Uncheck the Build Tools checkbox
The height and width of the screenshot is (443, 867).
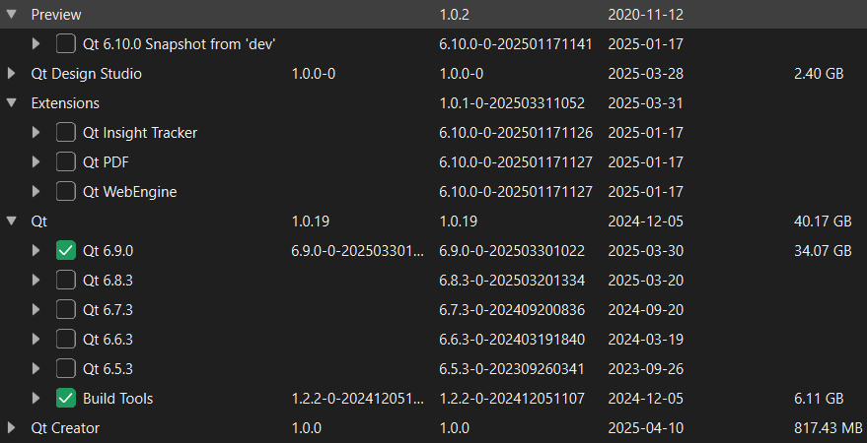66,399
